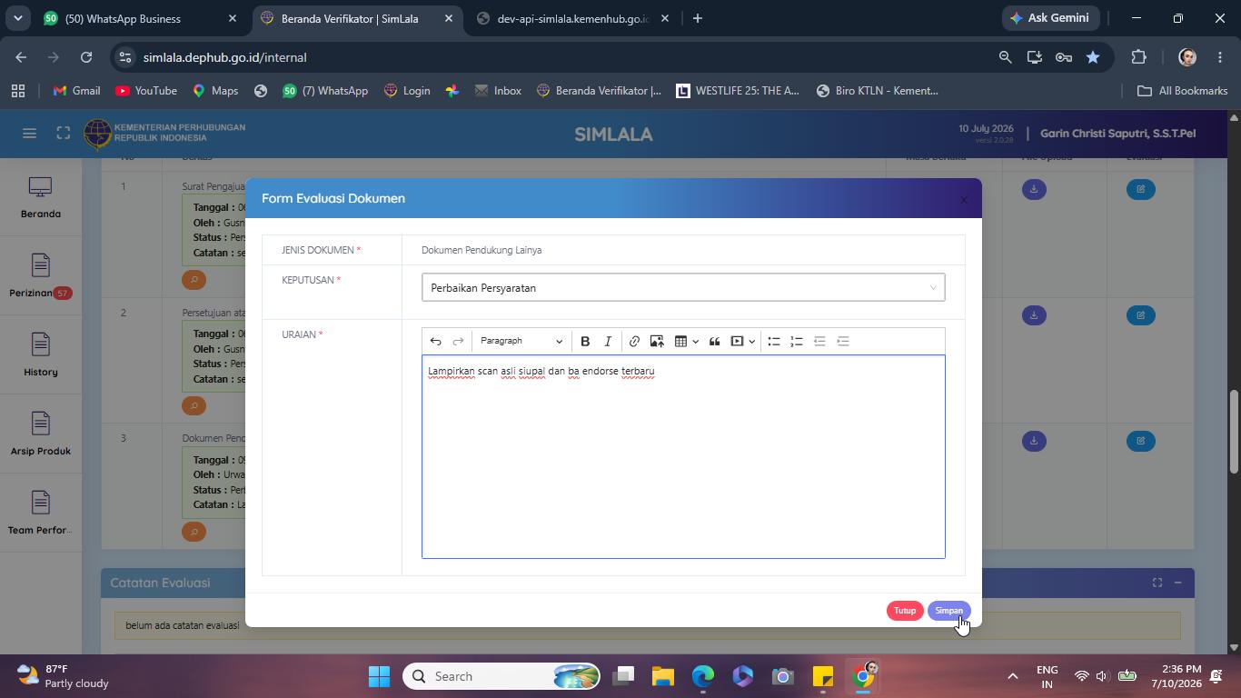This screenshot has height=698, width=1241.
Task: Open the zoom magnifier in the address bar
Action: pos(1005,57)
